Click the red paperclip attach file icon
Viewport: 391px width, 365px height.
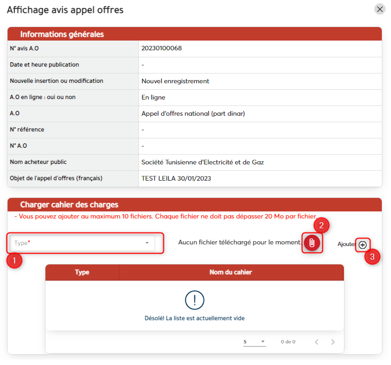312,243
